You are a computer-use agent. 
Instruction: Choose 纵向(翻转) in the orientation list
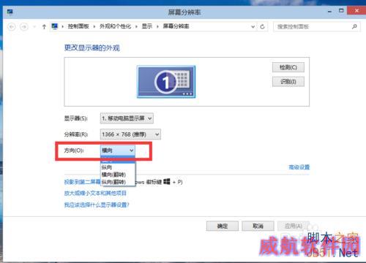(118, 182)
